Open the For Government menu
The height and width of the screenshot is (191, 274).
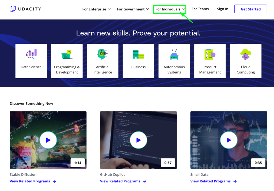(133, 9)
